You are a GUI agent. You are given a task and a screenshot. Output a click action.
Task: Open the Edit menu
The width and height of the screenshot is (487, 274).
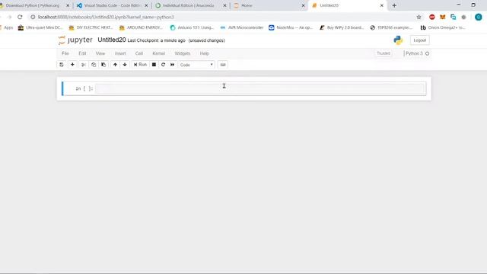(82, 53)
